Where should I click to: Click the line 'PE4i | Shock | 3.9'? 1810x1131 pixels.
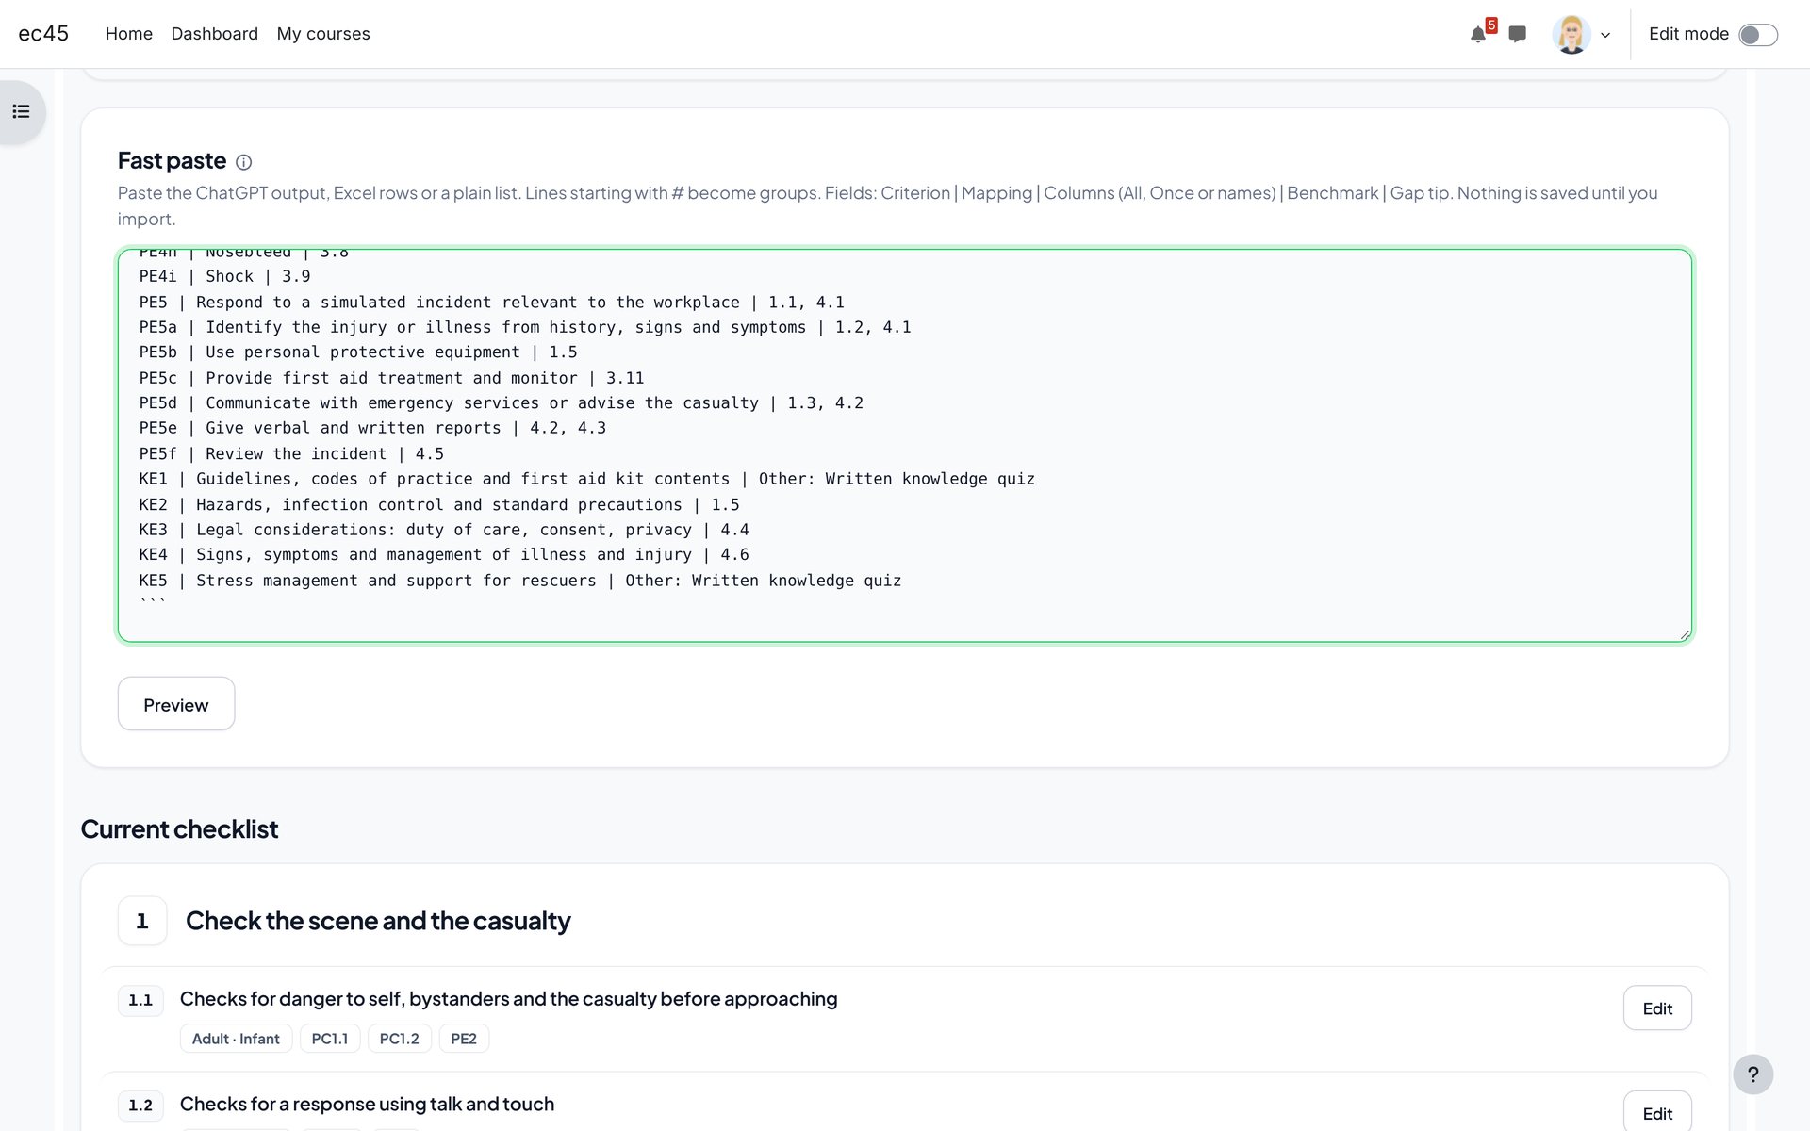[224, 276]
